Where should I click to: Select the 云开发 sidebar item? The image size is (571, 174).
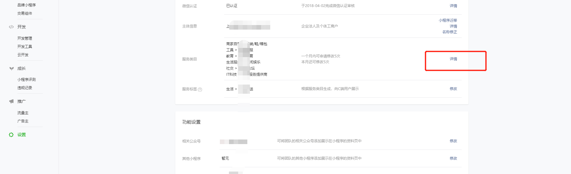tap(23, 55)
